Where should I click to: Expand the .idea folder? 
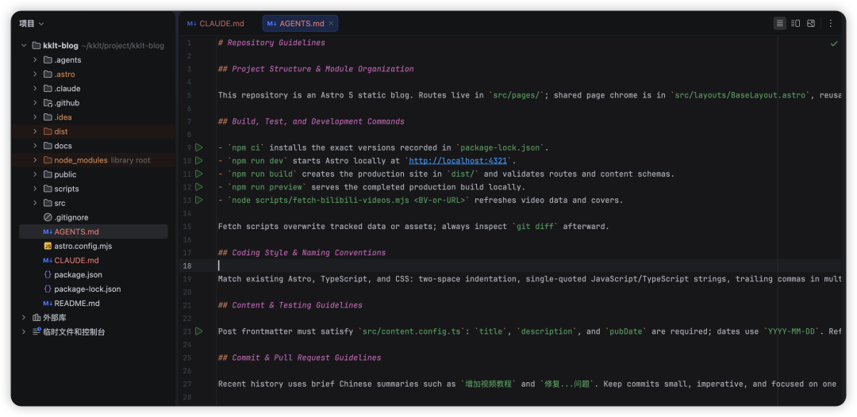click(35, 117)
